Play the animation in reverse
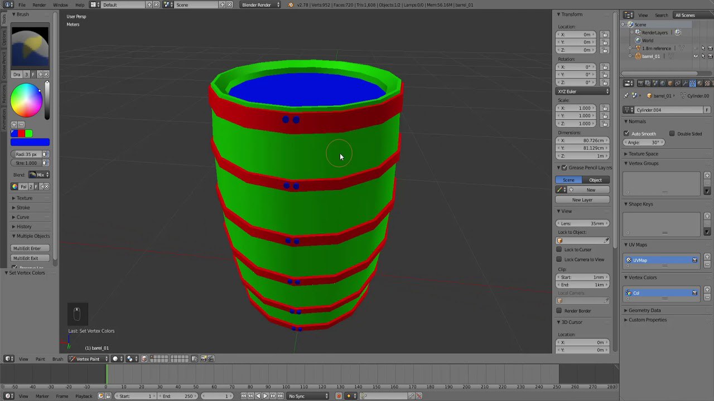This screenshot has width=714, height=401. [x=258, y=396]
